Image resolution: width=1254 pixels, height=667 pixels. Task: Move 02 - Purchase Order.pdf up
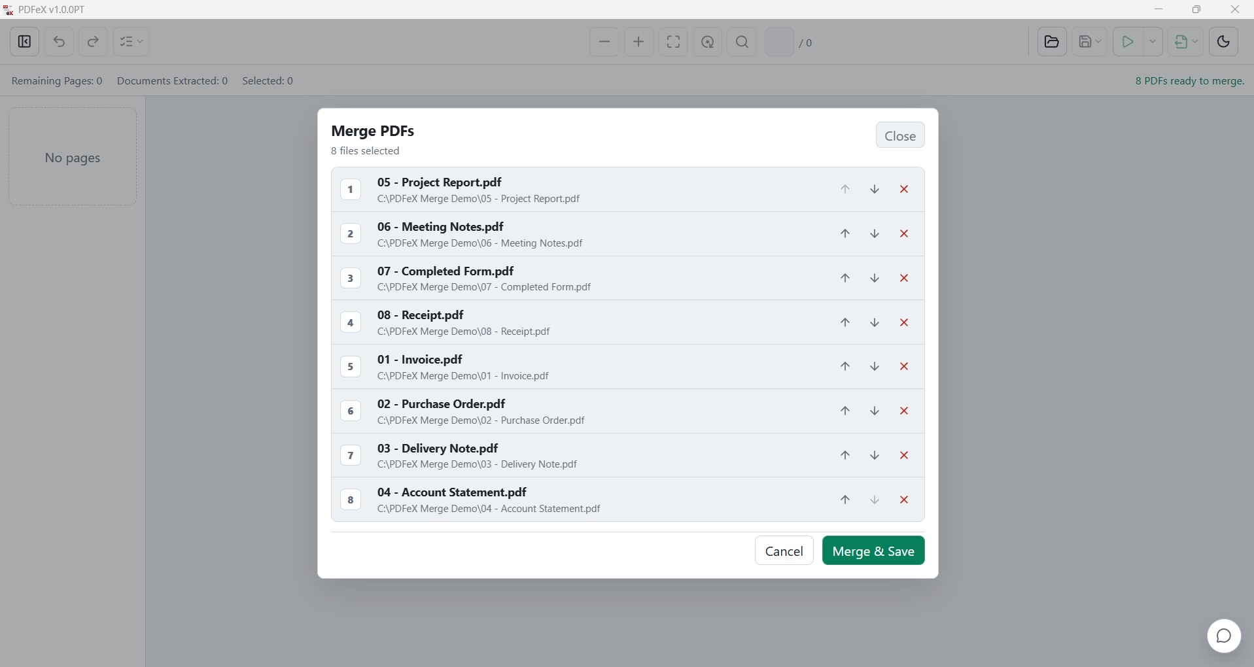click(x=845, y=411)
